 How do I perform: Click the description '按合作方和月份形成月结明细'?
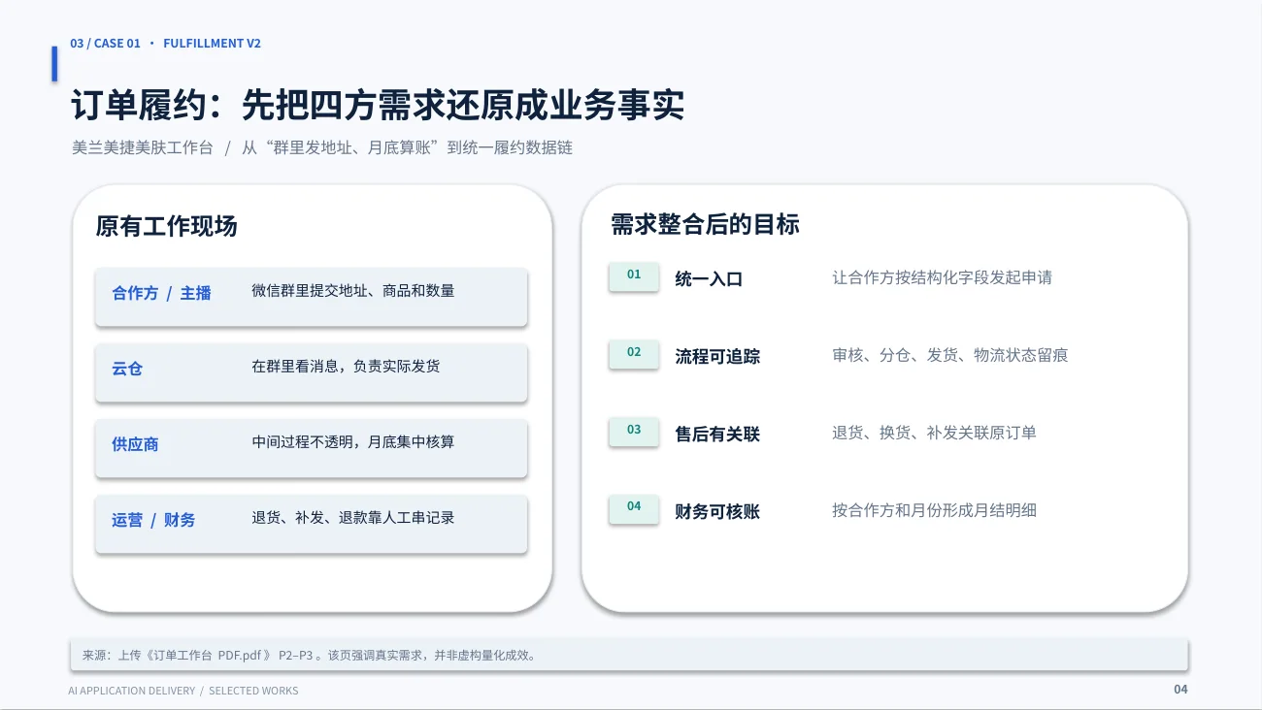934,510
